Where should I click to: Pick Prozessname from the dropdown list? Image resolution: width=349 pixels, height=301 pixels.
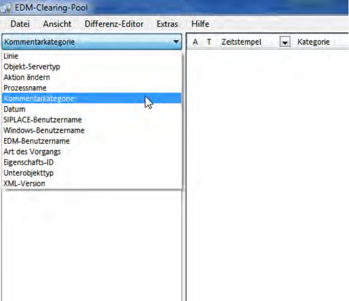(x=92, y=88)
